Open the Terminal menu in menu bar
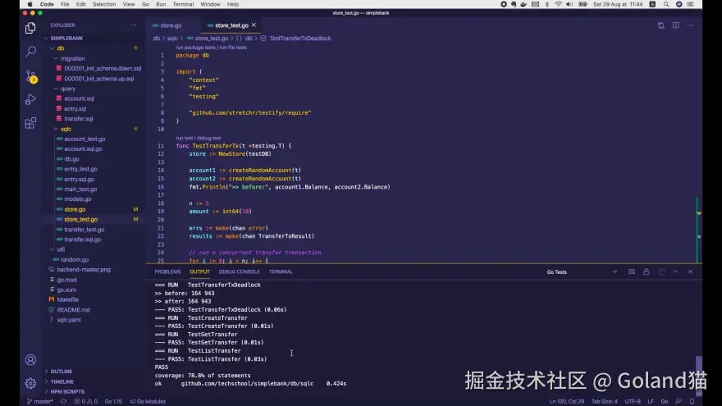Screen dimensions: 722x406 183,4
